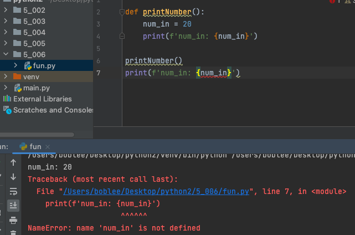
Task: Click the horizontal scrollbar of project panel
Action: (x=37, y=135)
